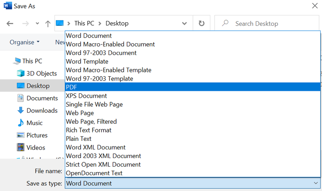Select Documents in the navigation pane
322x191 pixels.
[x=42, y=98]
